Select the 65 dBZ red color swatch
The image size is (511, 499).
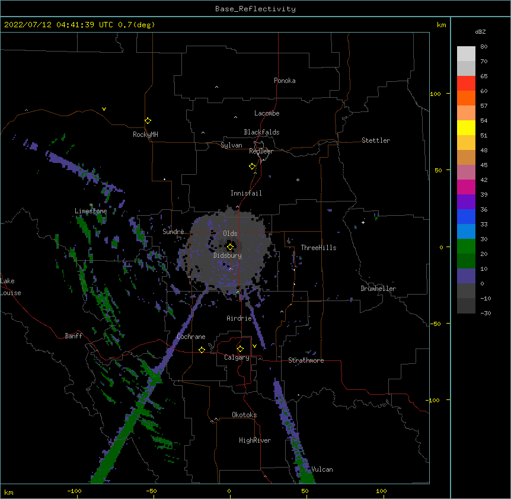(x=466, y=84)
